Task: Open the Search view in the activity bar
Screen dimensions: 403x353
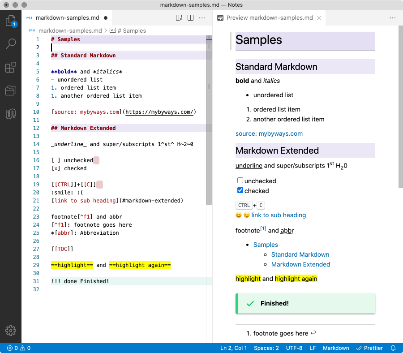Action: (x=11, y=44)
